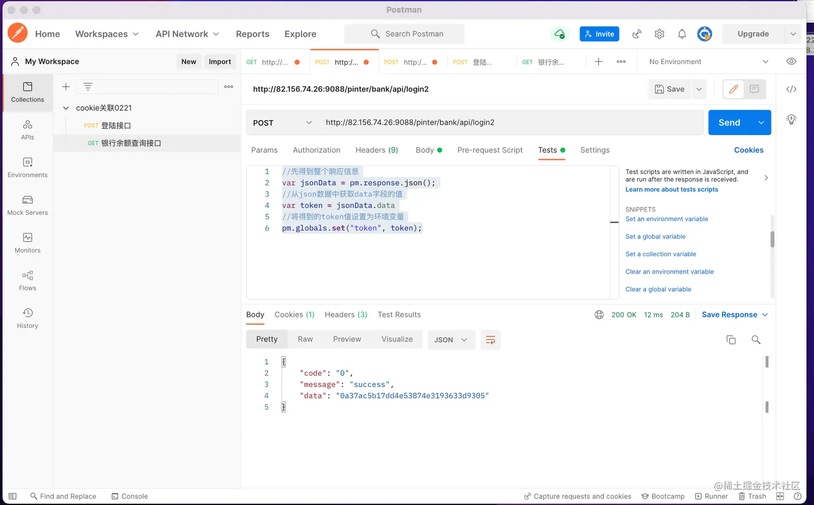Open collections options ellipsis menu
This screenshot has height=505, width=814.
(x=229, y=87)
